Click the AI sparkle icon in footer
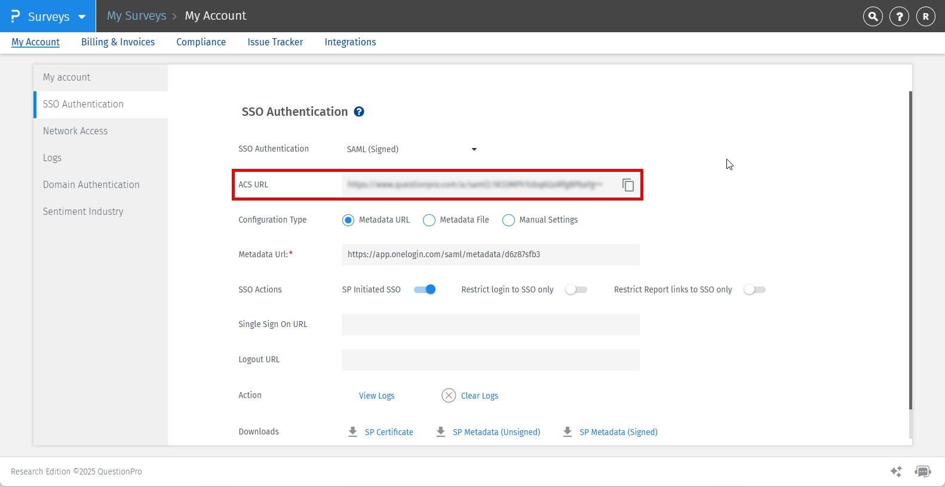The image size is (945, 487). click(x=896, y=471)
